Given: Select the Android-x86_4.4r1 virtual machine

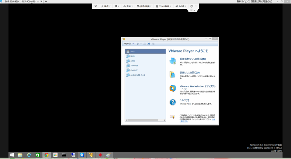Looking at the screenshot, I should point(145,75).
